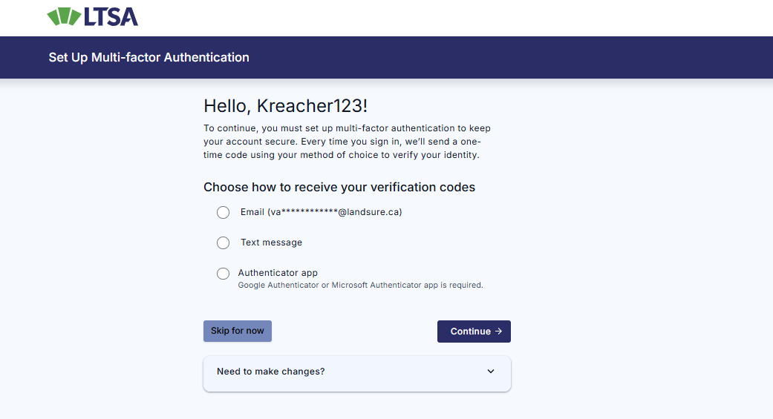Click the 'Hello, Kreacher123!' greeting heading
The width and height of the screenshot is (773, 419).
pos(285,106)
